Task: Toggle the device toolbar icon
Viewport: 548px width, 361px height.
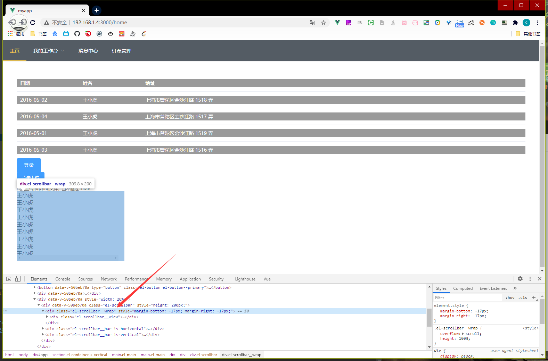Action: [18, 279]
